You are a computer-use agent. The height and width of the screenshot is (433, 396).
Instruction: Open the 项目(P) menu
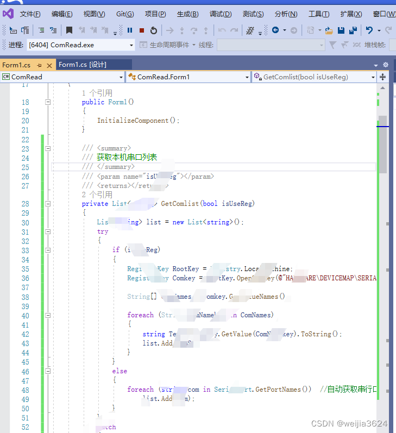pos(155,14)
